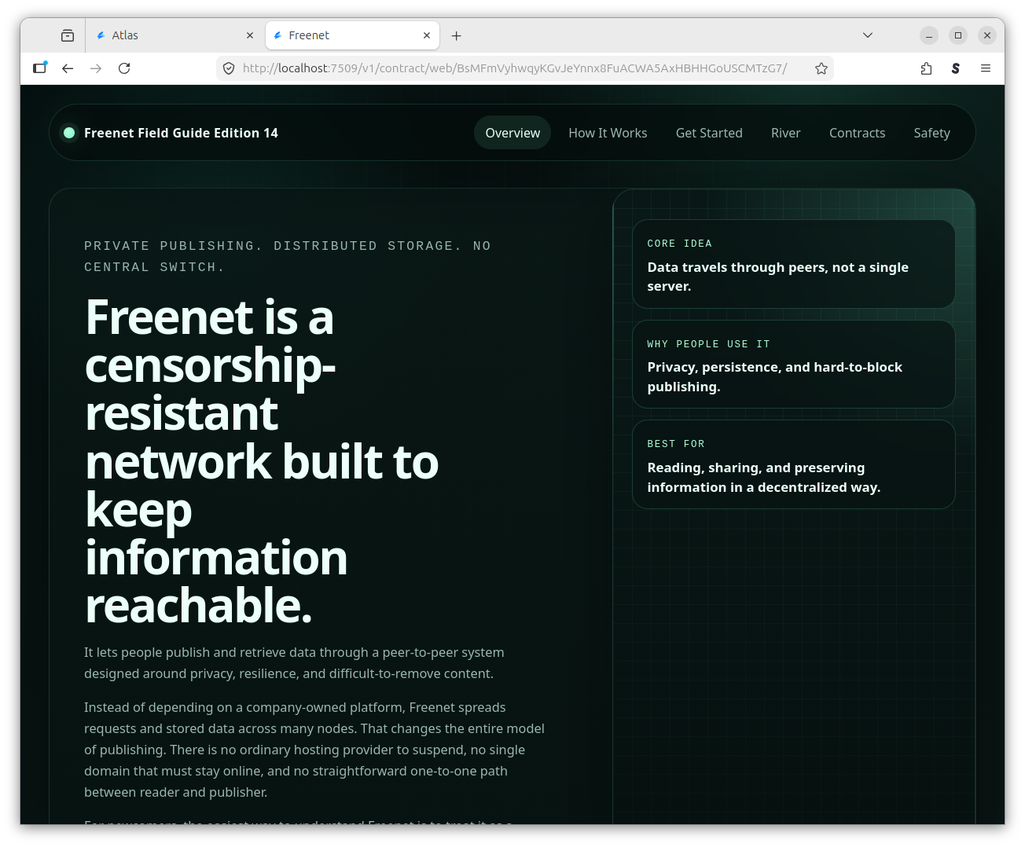Click the paragraph starting 'Instead of depending on'
This screenshot has width=1025, height=847.
click(x=314, y=750)
